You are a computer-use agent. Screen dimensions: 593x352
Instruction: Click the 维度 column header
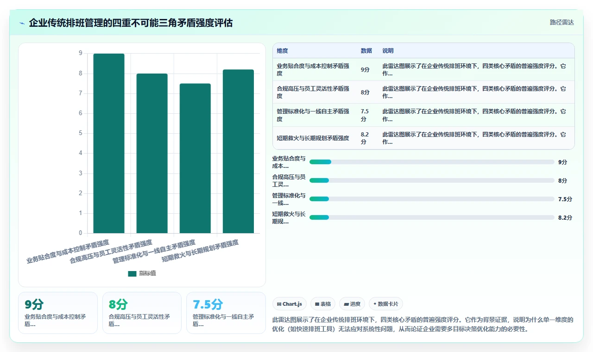[282, 51]
